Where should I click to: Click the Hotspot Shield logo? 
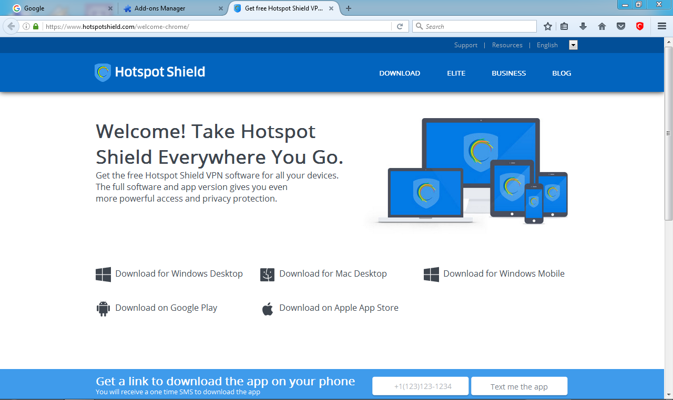tap(150, 72)
